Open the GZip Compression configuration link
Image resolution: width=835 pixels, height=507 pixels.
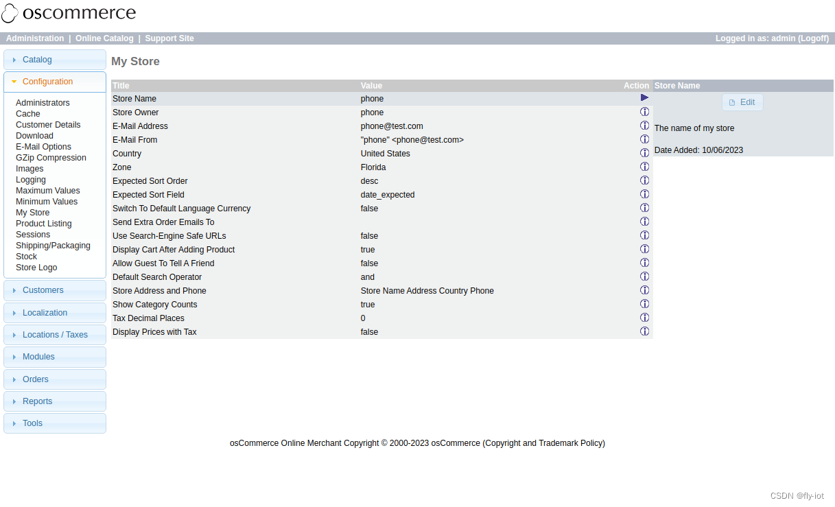pos(51,158)
